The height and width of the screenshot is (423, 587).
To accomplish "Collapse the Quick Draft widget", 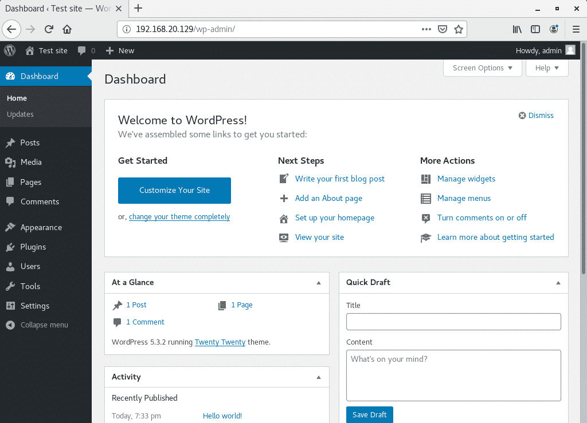I will click(x=558, y=283).
